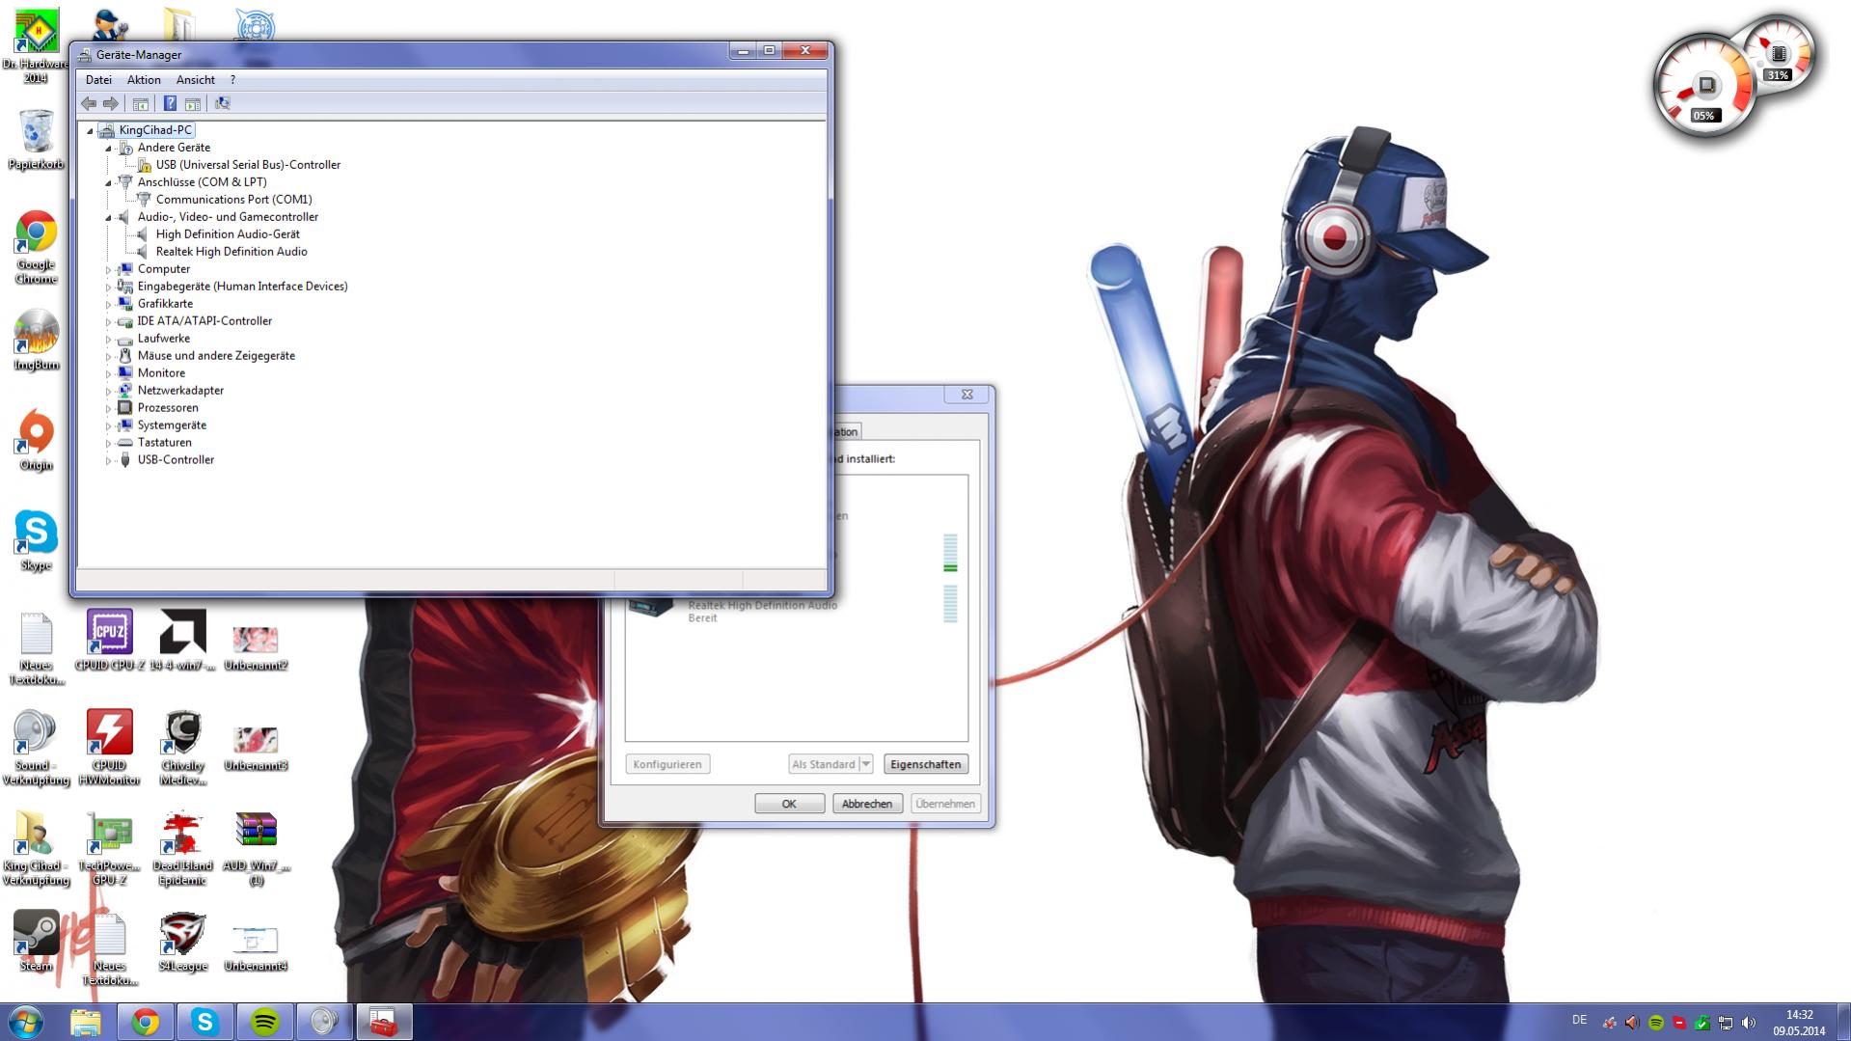Screen dimensions: 1851x1041
Task: Open Spotify from the taskbar
Action: click(265, 1022)
